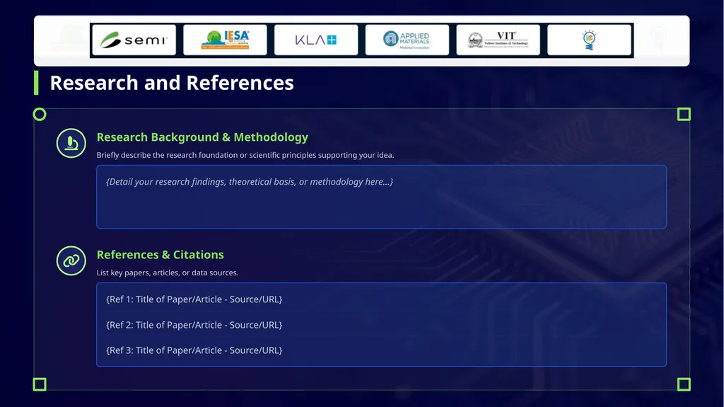Select the Ref 1 placeholder line
724x407 pixels.
point(194,299)
